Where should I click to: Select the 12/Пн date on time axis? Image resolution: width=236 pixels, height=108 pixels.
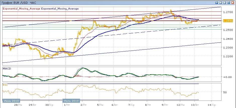179,105
